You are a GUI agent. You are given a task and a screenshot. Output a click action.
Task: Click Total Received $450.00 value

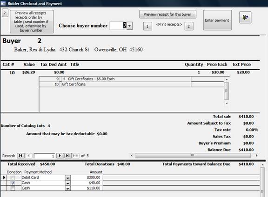pyautogui.click(x=47, y=164)
